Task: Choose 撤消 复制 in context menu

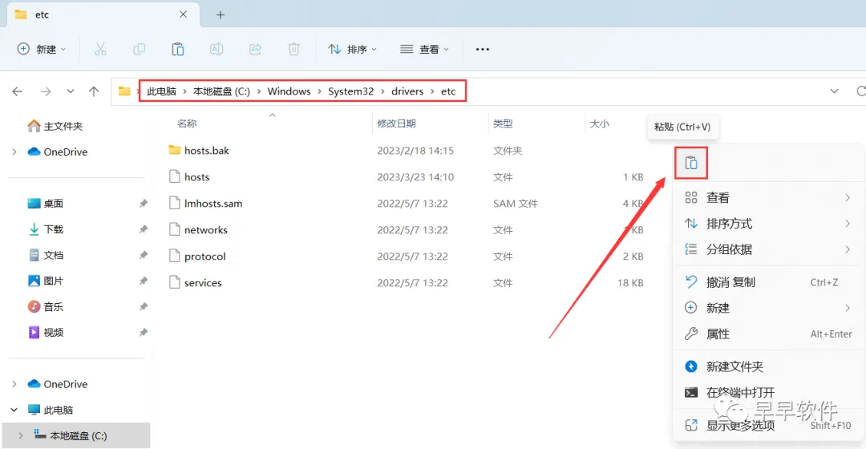Action: pyautogui.click(x=768, y=282)
